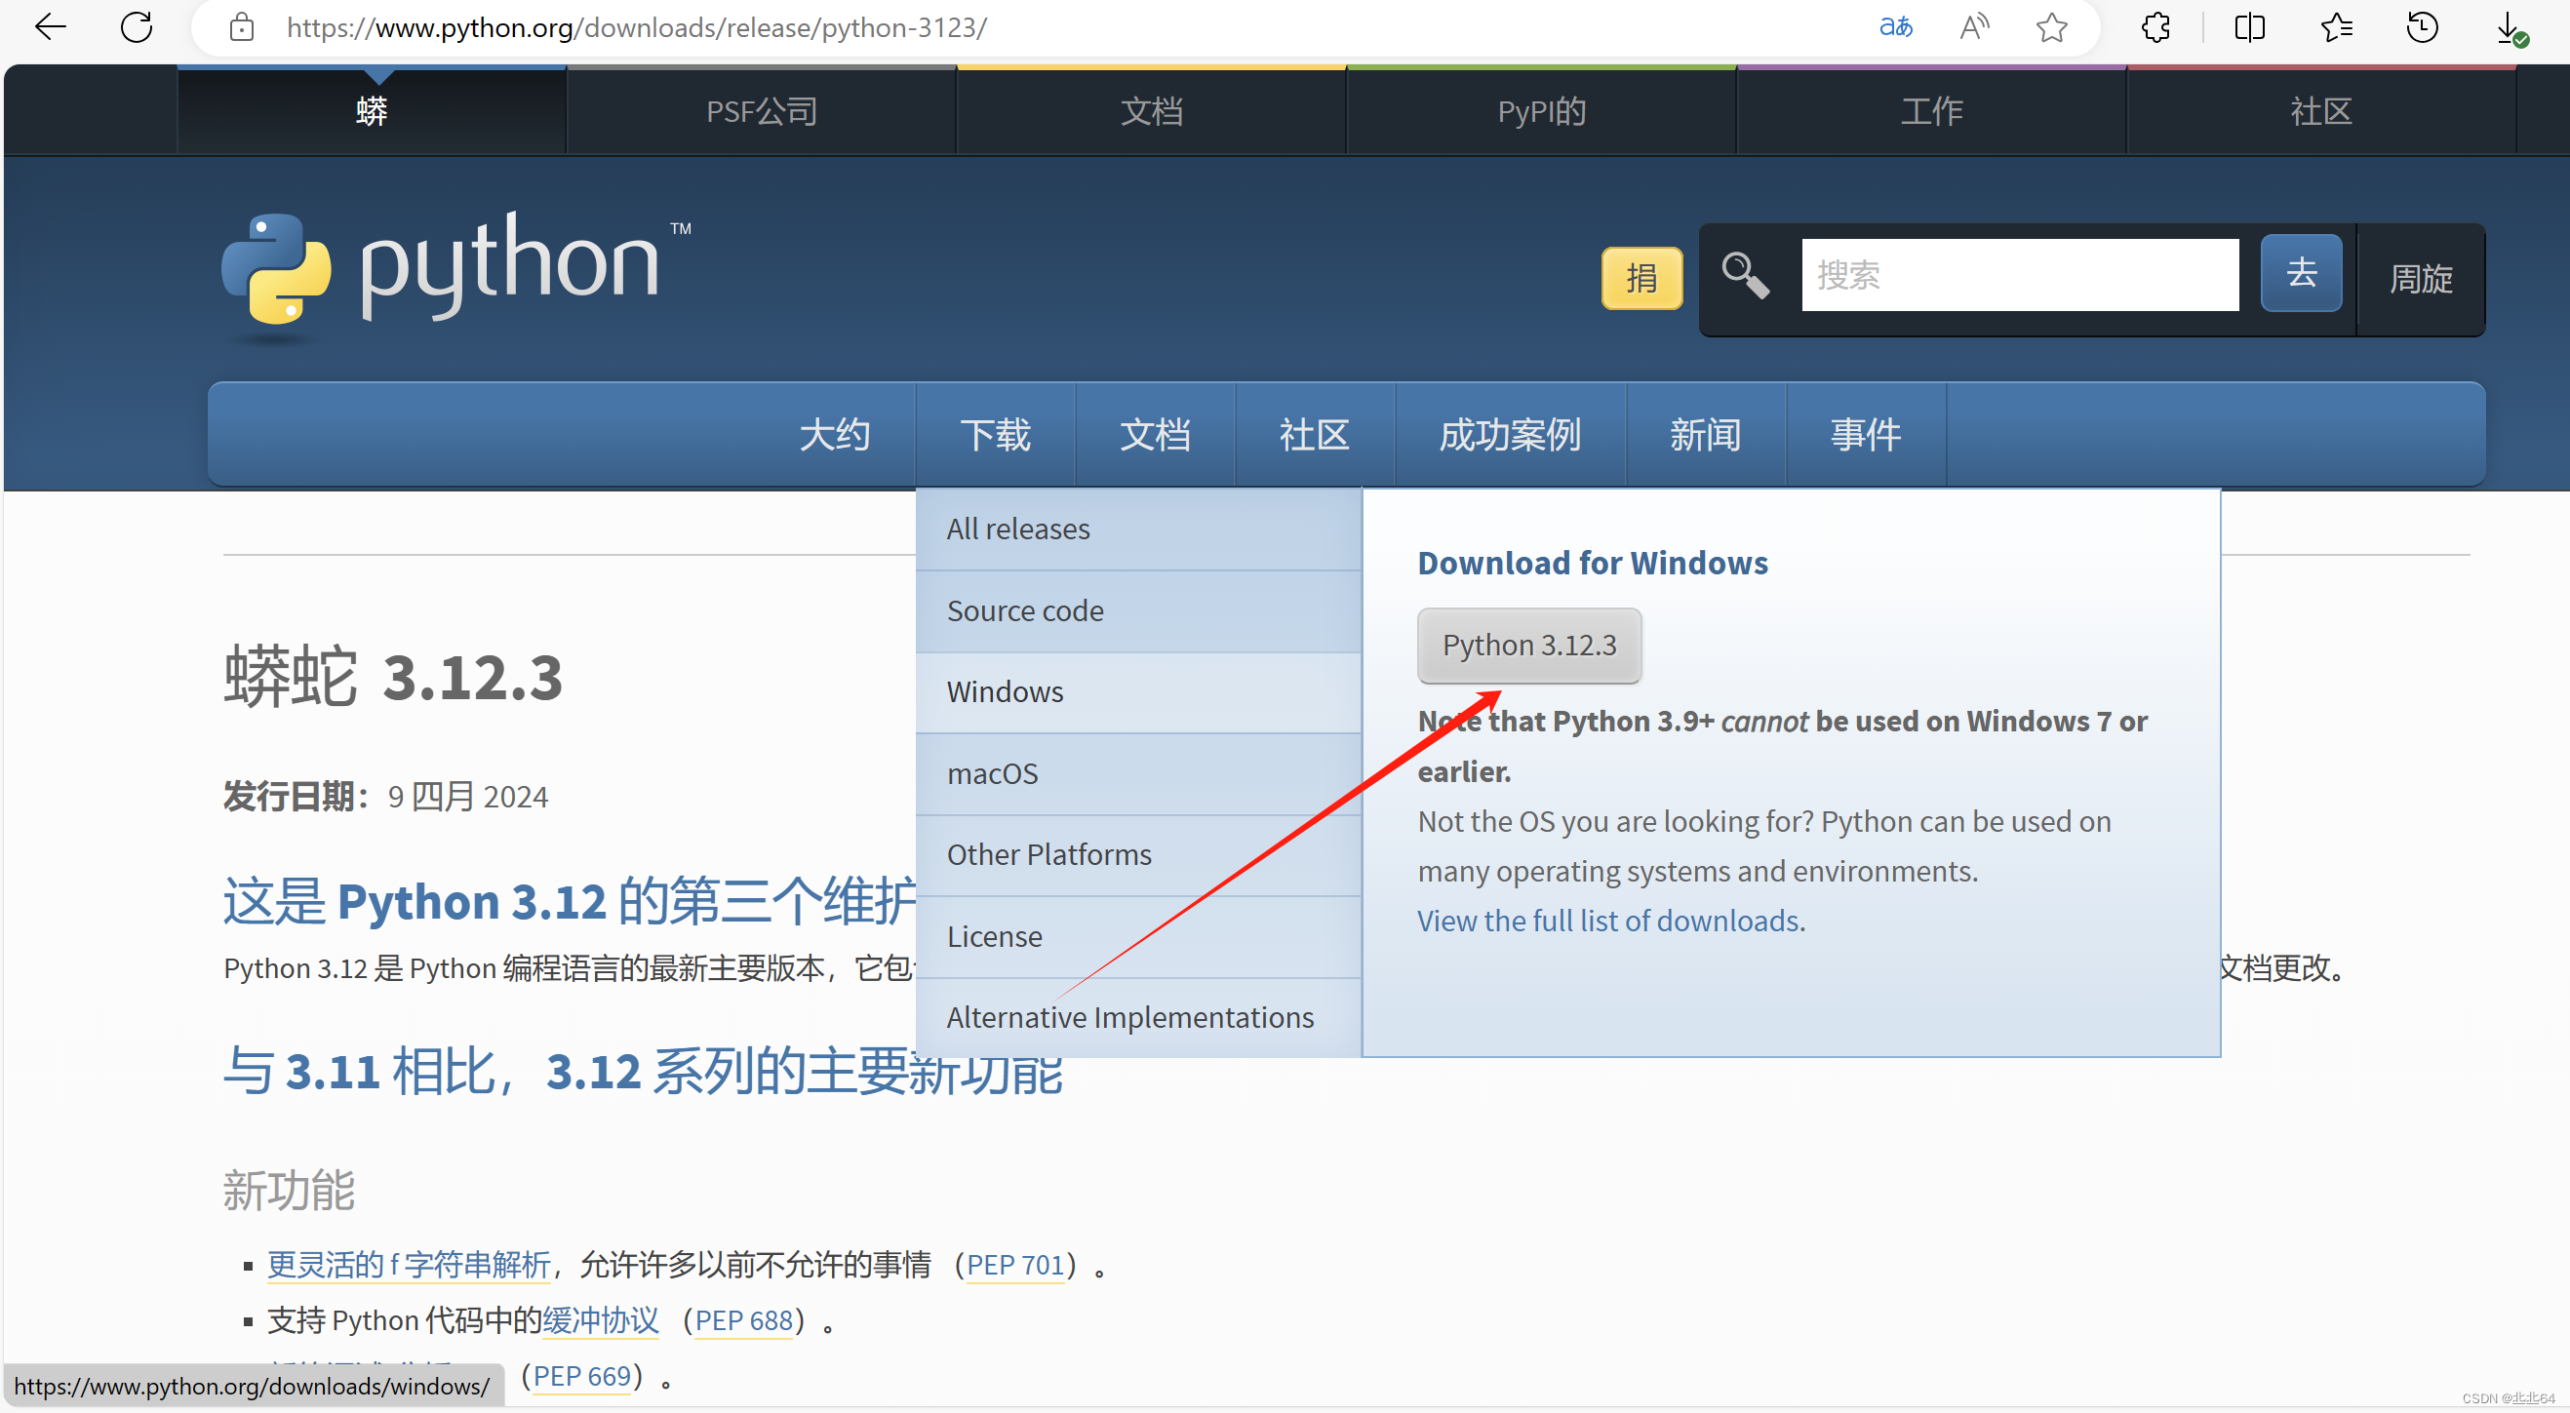This screenshot has height=1413, width=2570.
Task: Click the back navigation arrow
Action: (50, 27)
